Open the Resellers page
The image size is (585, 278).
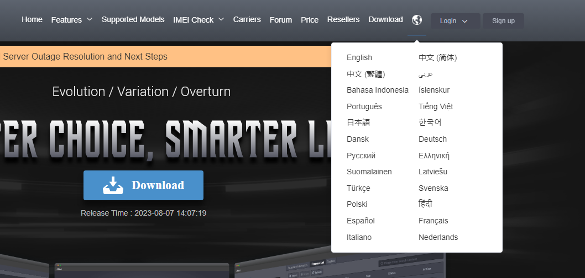343,19
